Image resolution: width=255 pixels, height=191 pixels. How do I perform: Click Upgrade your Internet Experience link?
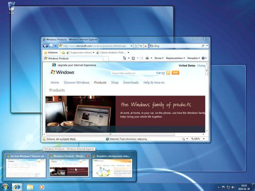coord(77,65)
